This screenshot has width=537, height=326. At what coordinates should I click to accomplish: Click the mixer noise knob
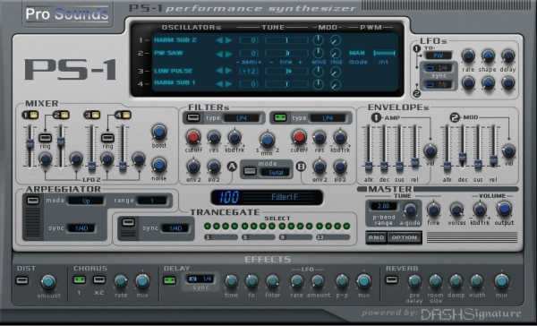[x=159, y=165]
